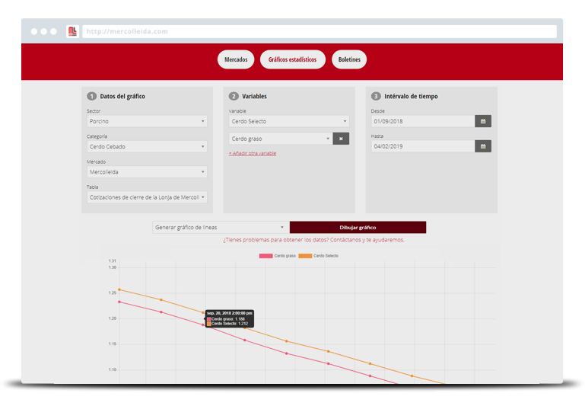
Task: Open the Hasta date calendar picker
Action: coord(483,146)
